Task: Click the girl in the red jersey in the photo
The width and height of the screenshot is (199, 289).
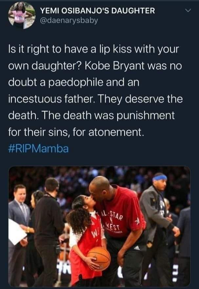Action: (86, 240)
